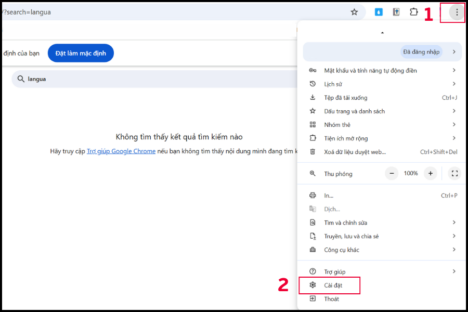Toggle fullscreen mode icon in zoom row
Screen dimensions: 468x312
pos(454,173)
